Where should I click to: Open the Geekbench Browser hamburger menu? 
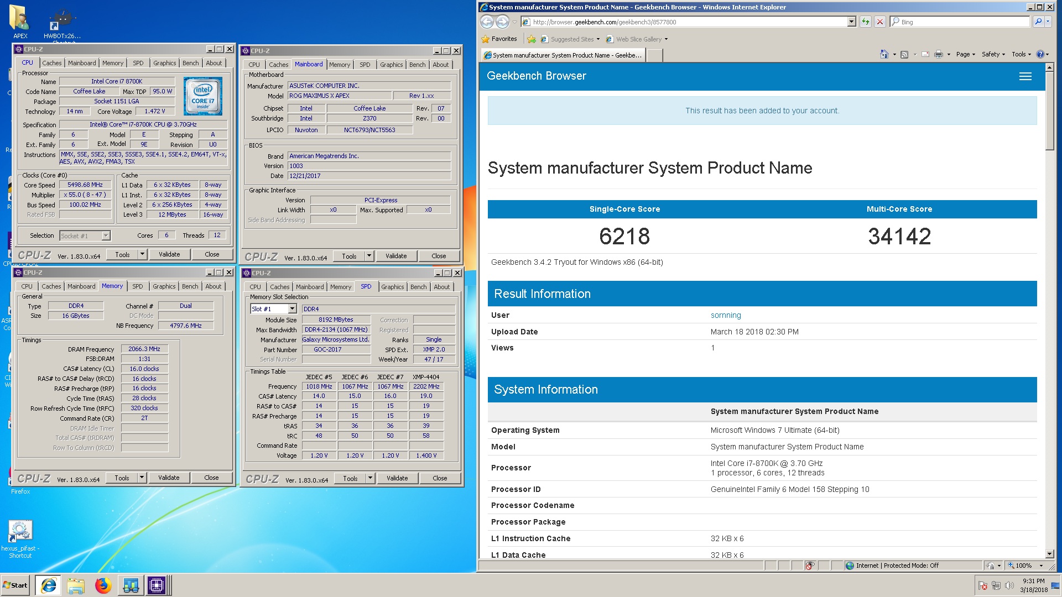pyautogui.click(x=1025, y=76)
